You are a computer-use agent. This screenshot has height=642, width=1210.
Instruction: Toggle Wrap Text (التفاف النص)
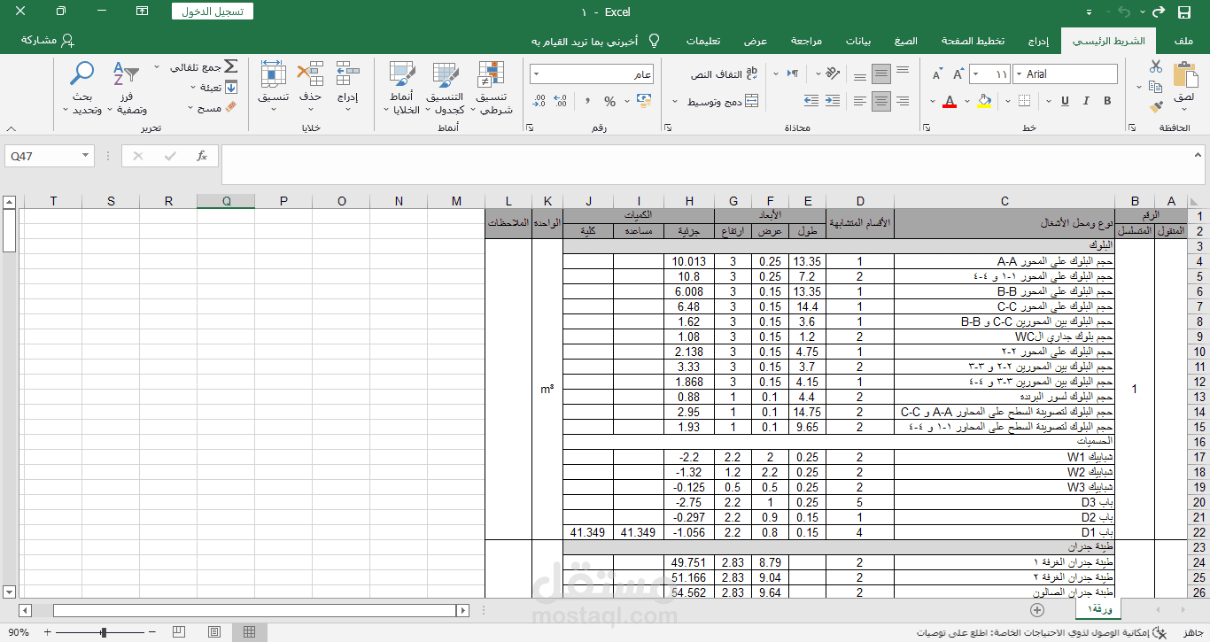point(725,74)
